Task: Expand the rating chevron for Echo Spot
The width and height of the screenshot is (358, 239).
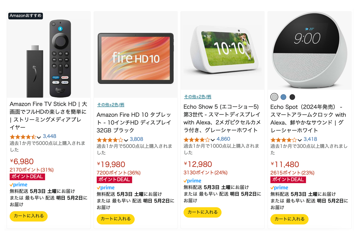Action: [x=300, y=140]
